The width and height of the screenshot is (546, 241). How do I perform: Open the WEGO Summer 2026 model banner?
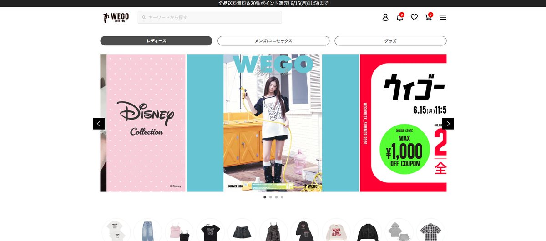[273, 123]
